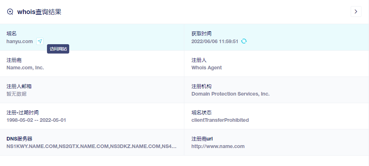The width and height of the screenshot is (369, 166).
Task: Click Domain Protection Services, Inc. organization
Action: [x=230, y=94]
